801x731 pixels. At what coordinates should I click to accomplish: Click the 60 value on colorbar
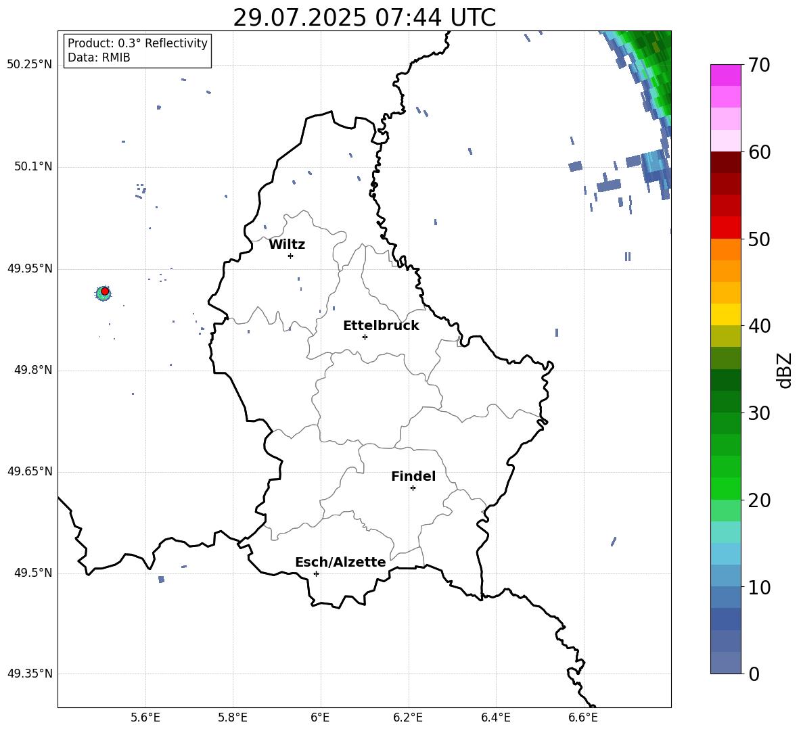759,152
